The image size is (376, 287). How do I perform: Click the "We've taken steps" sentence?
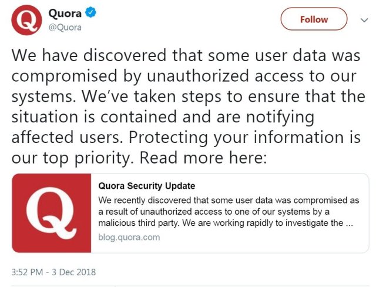(235, 97)
